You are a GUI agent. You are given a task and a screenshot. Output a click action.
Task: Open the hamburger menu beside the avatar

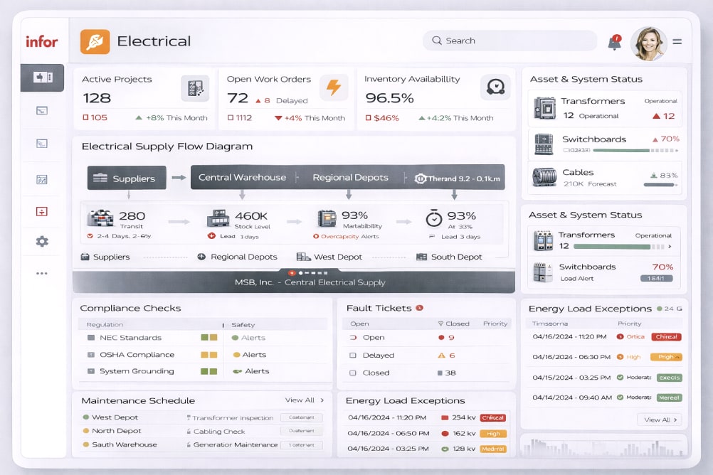pos(677,42)
